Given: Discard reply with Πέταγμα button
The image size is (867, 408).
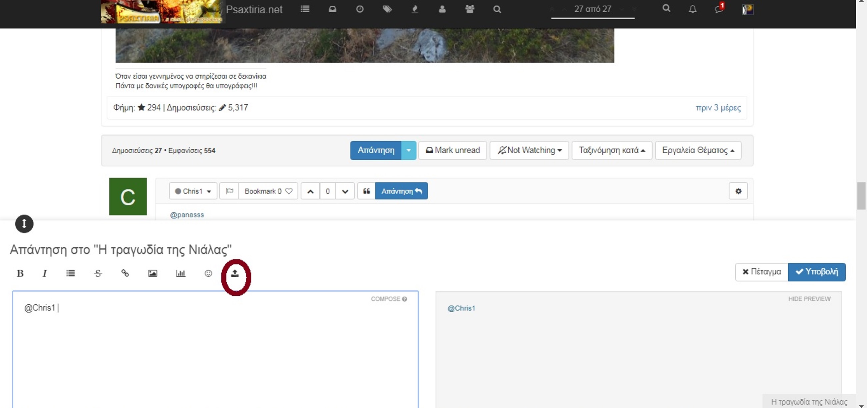Looking at the screenshot, I should click(761, 271).
